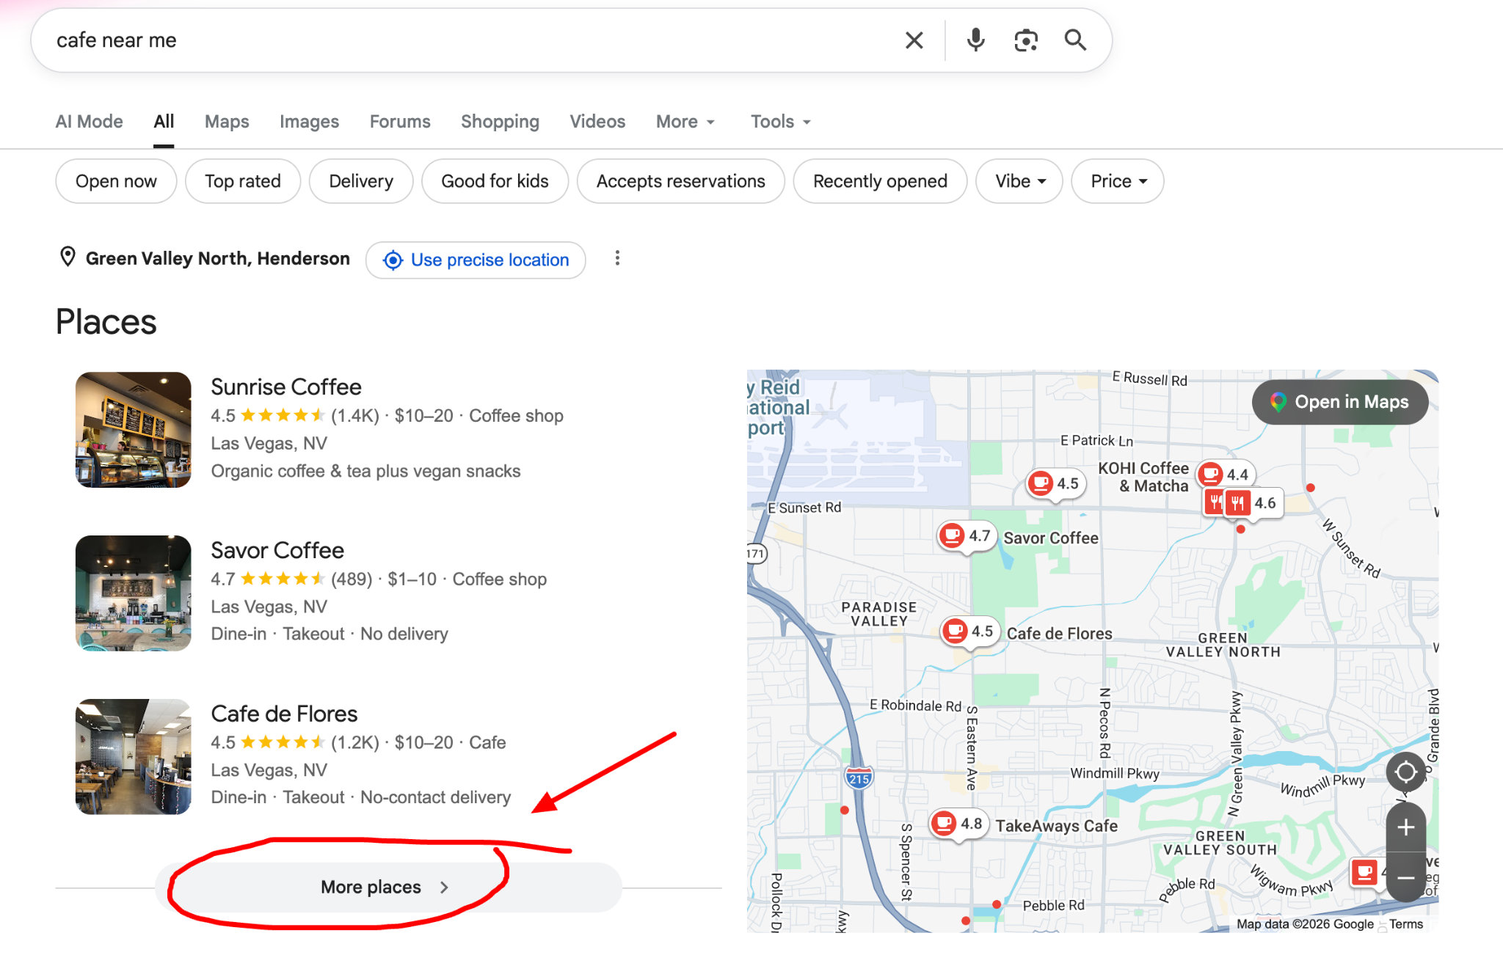
Task: Enable the Good for kids filter
Action: tap(495, 181)
